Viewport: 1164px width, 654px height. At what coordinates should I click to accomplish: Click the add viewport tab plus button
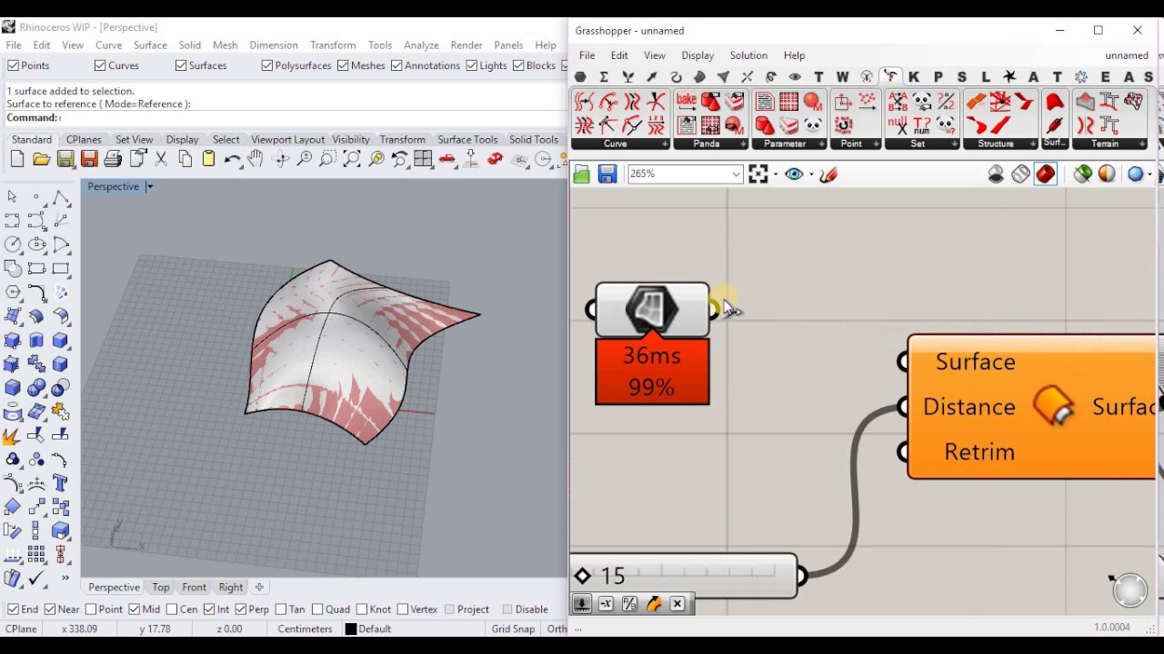pos(259,588)
